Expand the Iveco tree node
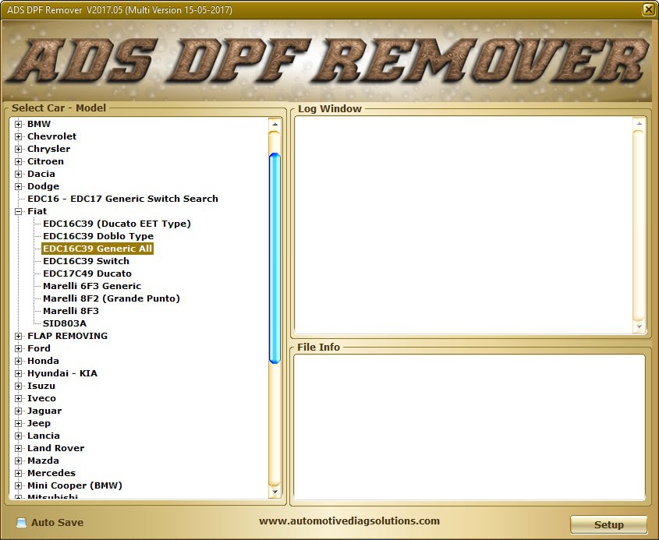 pyautogui.click(x=18, y=398)
